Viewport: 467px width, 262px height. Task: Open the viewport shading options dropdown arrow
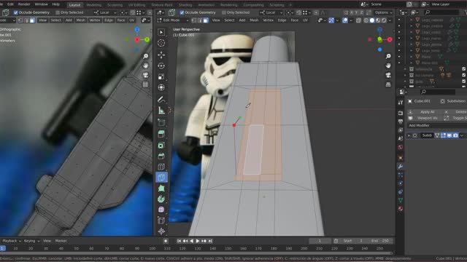390,20
